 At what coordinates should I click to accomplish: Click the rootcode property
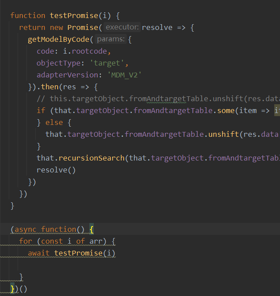click(89, 51)
